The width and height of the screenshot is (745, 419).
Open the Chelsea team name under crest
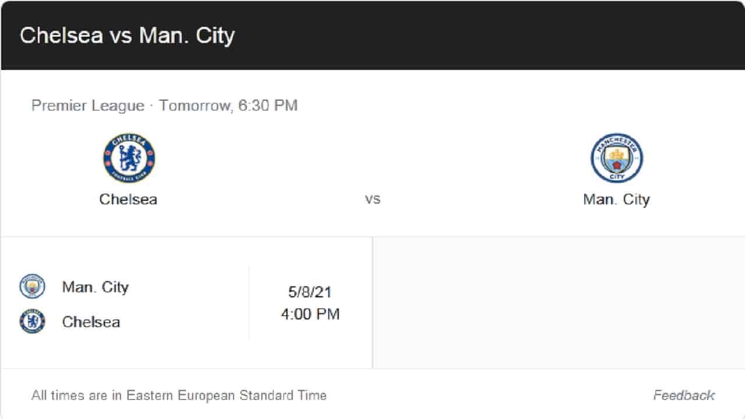tap(128, 199)
